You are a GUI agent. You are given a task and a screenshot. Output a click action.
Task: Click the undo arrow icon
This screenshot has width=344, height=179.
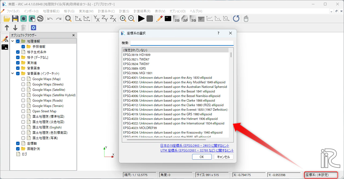pyautogui.click(x=50, y=19)
